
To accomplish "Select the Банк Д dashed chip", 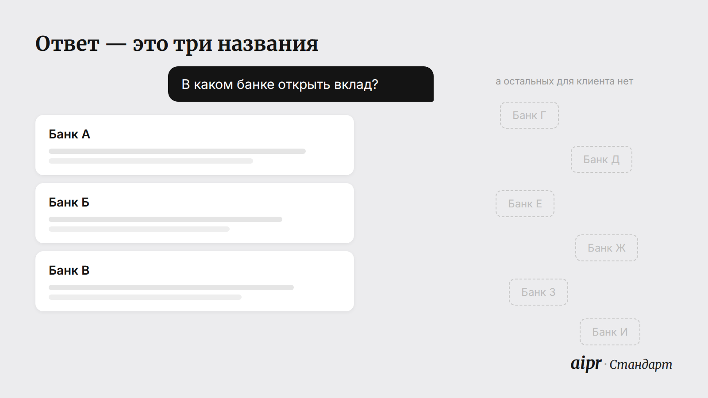I will [x=601, y=160].
